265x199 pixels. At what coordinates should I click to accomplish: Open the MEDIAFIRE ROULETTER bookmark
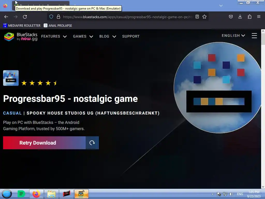pos(22,26)
